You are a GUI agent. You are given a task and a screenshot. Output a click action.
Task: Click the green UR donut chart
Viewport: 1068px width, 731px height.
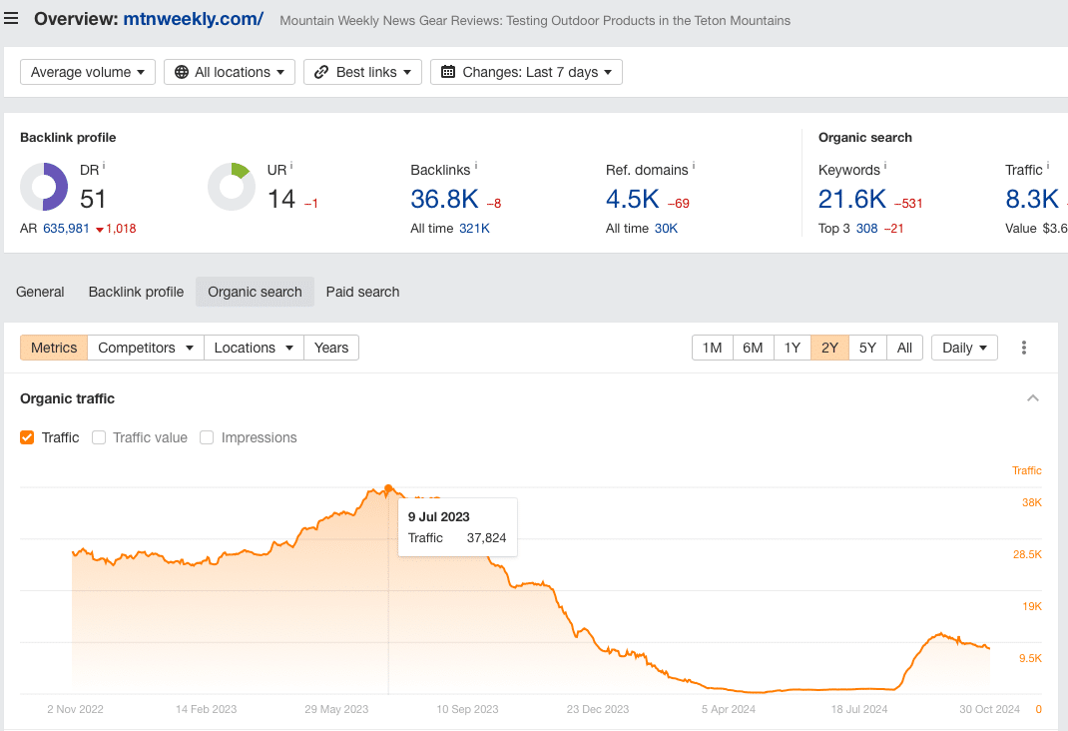click(232, 187)
